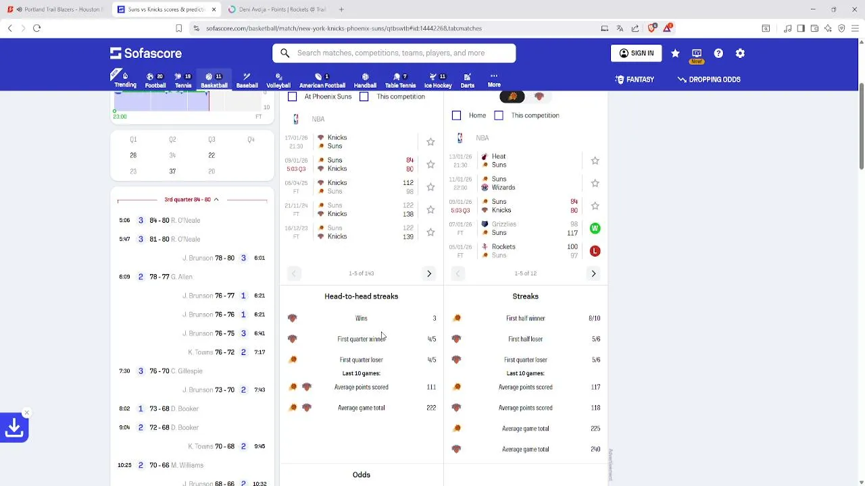Open the browser hamburger menu

pos(856,28)
